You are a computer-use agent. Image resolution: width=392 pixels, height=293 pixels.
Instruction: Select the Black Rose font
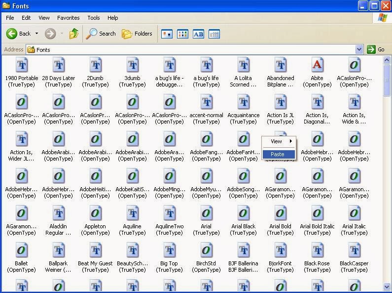(317, 258)
